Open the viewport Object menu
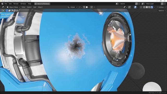The image size is (167, 94). pos(40,7)
